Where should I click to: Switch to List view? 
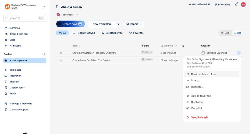coord(237,33)
